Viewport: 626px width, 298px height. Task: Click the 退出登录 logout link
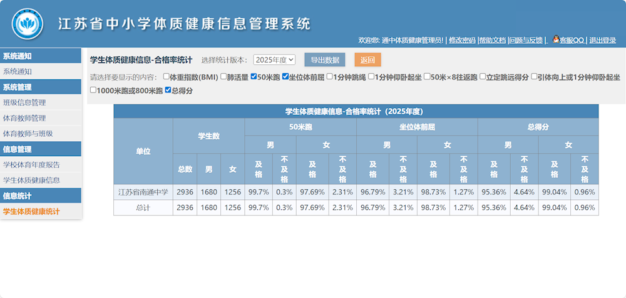tap(602, 40)
